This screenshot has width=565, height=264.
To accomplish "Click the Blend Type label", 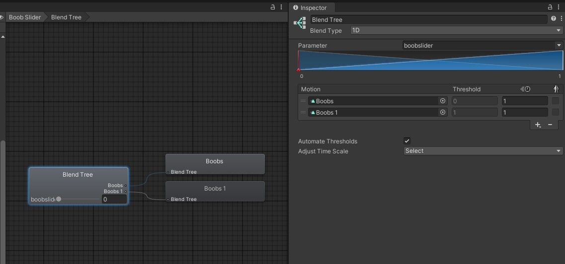I will pos(326,31).
